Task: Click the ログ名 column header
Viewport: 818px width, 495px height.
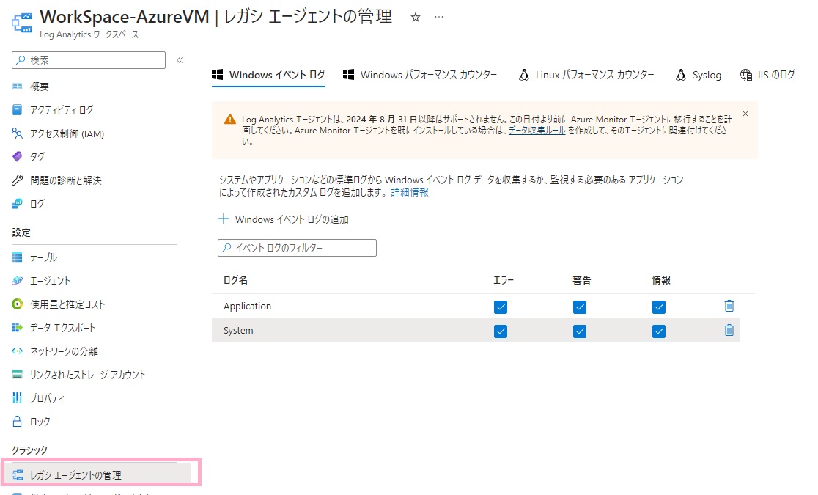Action: tap(235, 280)
